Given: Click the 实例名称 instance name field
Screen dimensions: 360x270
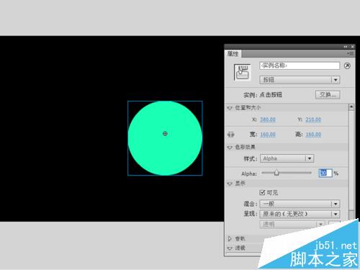Looking at the screenshot, I should click(x=300, y=66).
